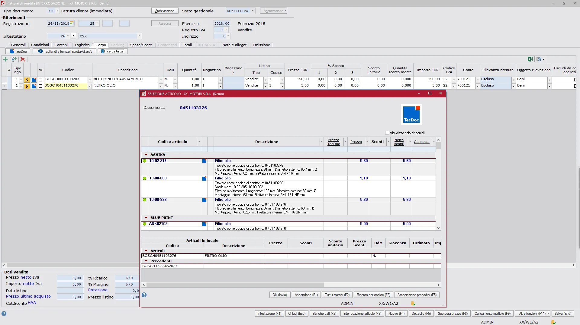Export the grid with the Excel icon
This screenshot has width=580, height=325.
[530, 59]
